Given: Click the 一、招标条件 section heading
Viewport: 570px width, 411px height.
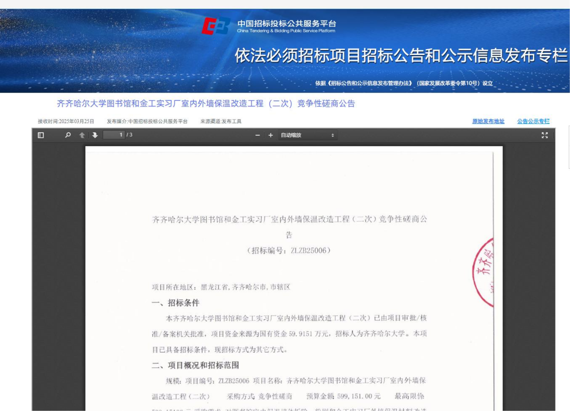Looking at the screenshot, I should 176,303.
